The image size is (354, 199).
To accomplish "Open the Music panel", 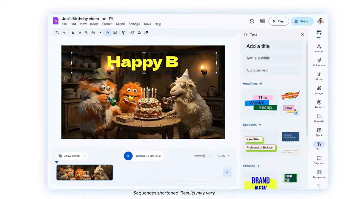I will pos(319,76).
